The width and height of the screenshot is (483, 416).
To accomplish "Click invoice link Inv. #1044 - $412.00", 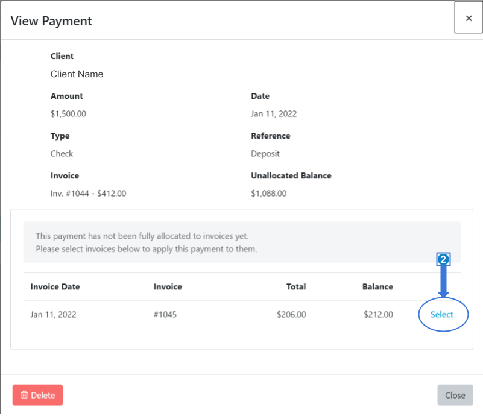I will [88, 193].
